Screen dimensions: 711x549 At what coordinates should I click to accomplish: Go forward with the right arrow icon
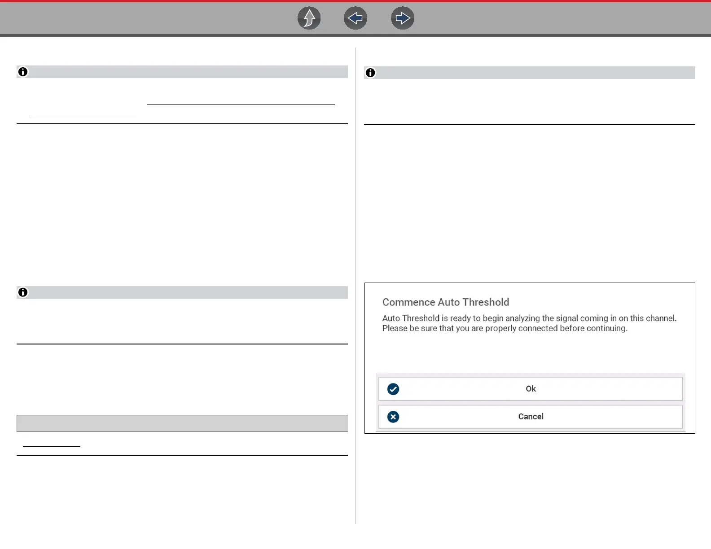tap(402, 18)
